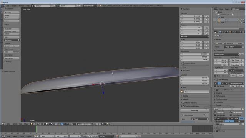Click the Delete button
The height and width of the screenshot is (138, 246).
click(x=12, y=34)
